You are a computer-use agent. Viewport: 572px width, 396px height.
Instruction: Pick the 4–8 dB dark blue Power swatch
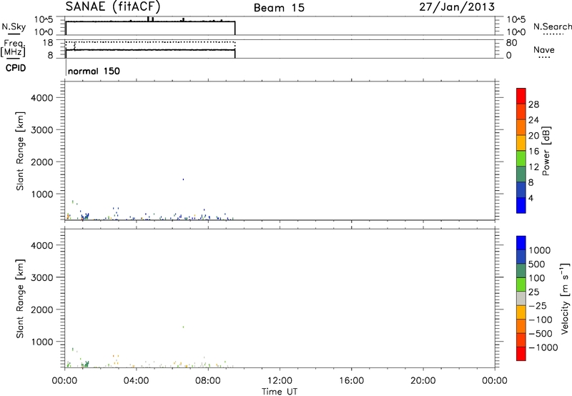pos(521,189)
